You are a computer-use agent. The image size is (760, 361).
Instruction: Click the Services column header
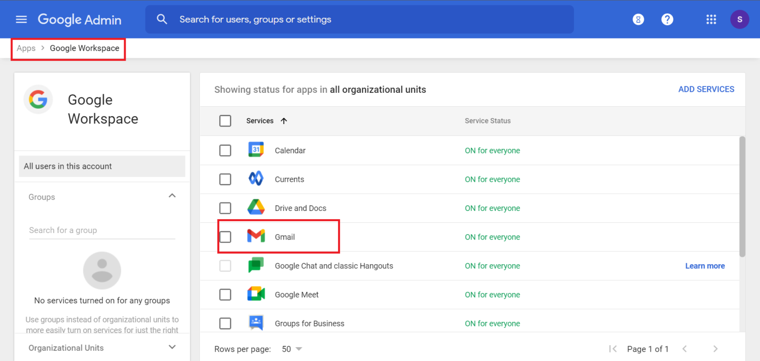[260, 120]
